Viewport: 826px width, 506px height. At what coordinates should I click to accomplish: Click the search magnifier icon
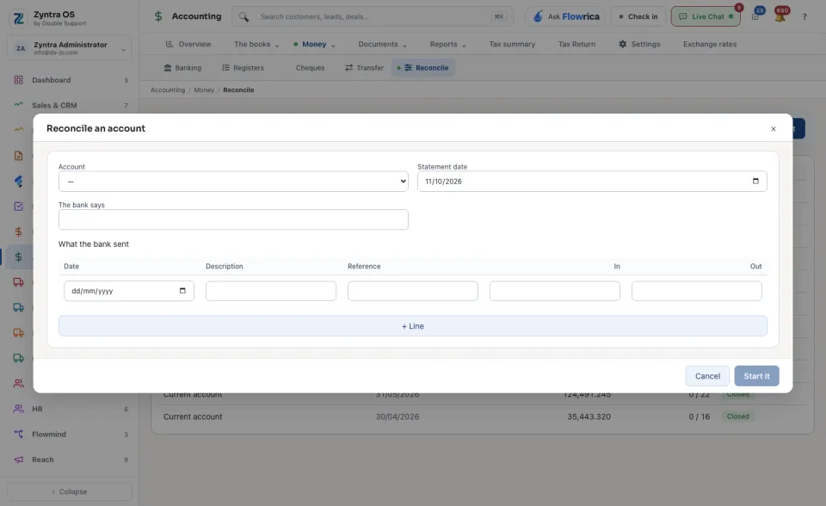(243, 17)
